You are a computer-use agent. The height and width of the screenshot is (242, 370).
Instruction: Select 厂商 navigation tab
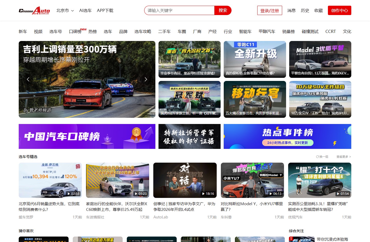(197, 32)
